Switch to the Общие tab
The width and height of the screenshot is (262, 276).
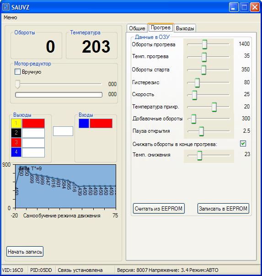pos(137,28)
